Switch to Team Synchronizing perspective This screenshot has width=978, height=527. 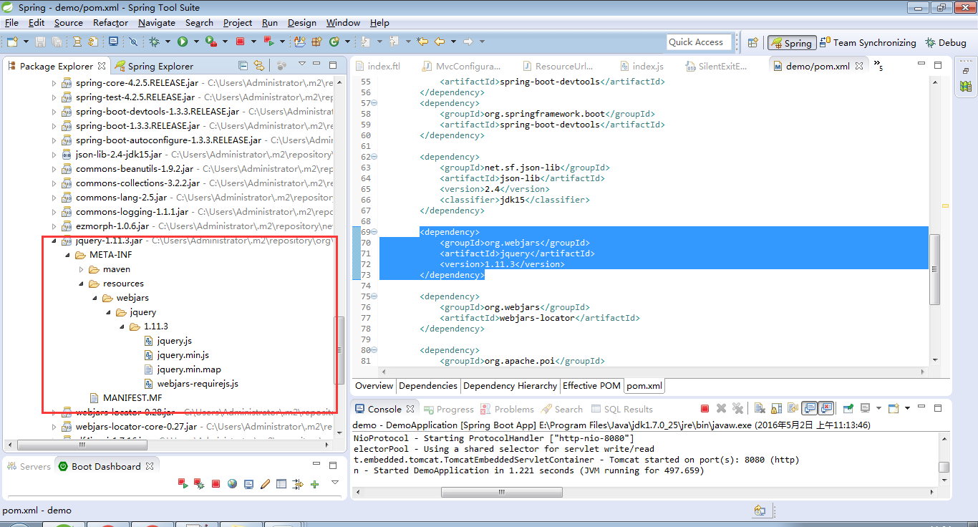click(x=868, y=43)
